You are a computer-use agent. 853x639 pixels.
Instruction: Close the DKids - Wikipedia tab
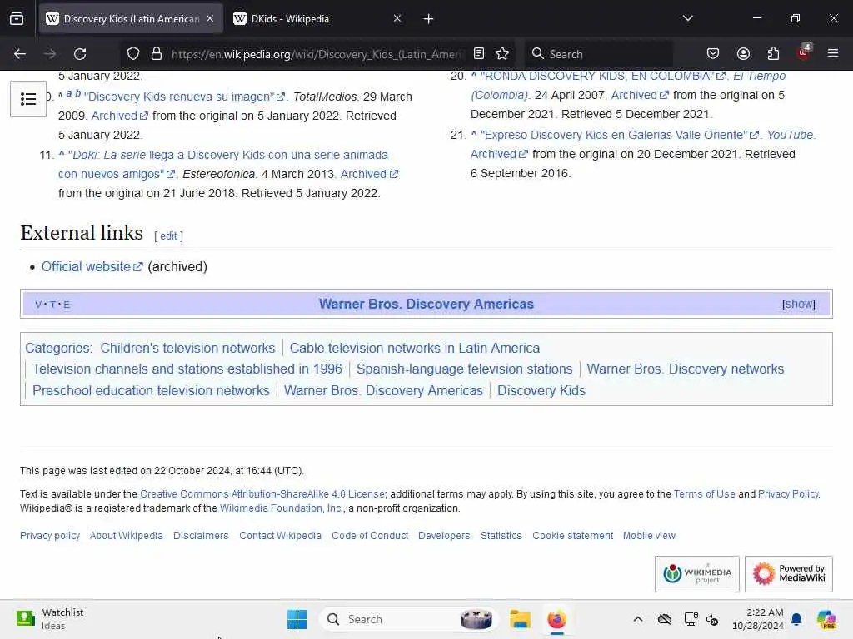point(397,18)
